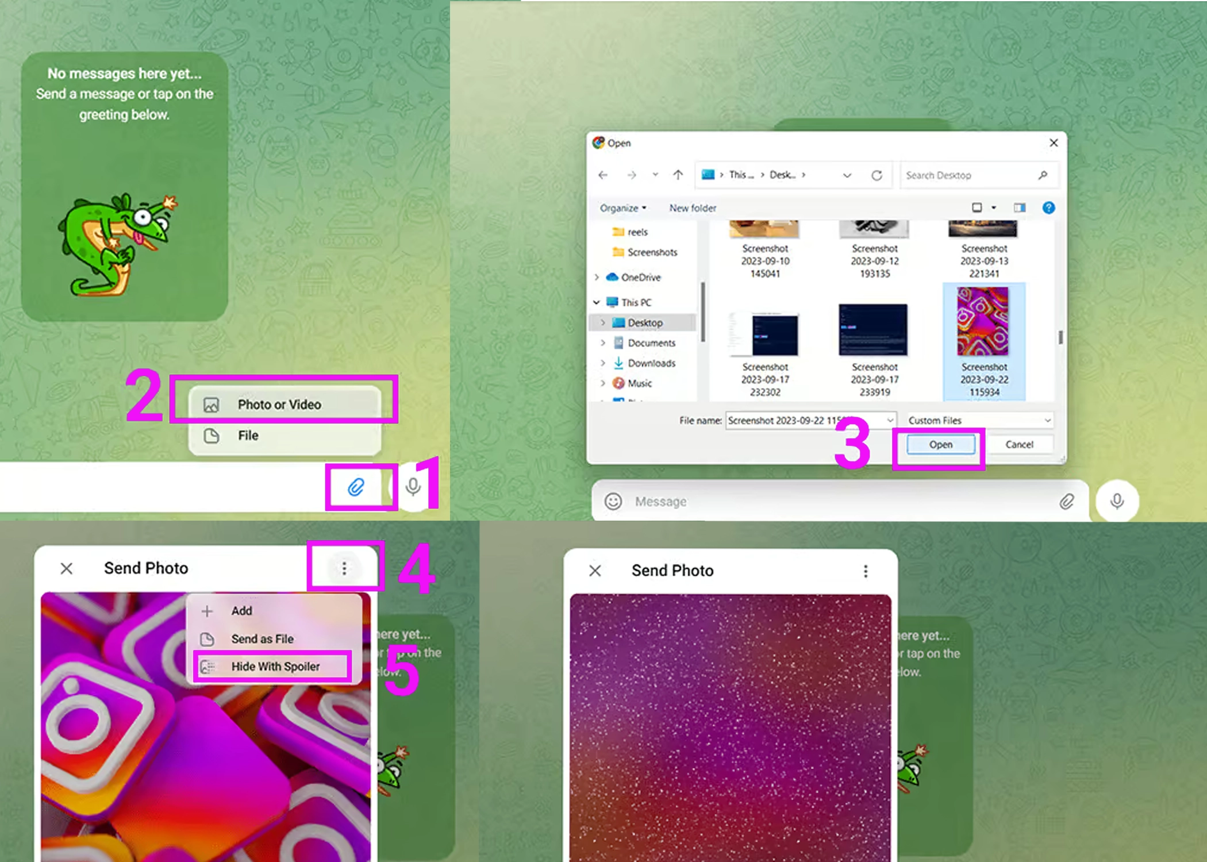Select file Screenshot 2023-09-22 115934
The height and width of the screenshot is (862, 1207).
tap(984, 342)
